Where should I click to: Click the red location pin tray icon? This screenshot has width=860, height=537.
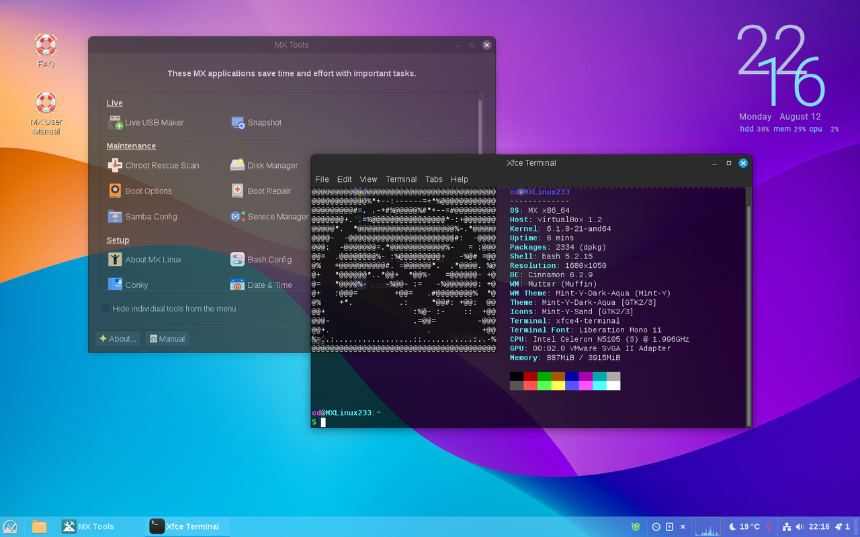pyautogui.click(x=769, y=527)
